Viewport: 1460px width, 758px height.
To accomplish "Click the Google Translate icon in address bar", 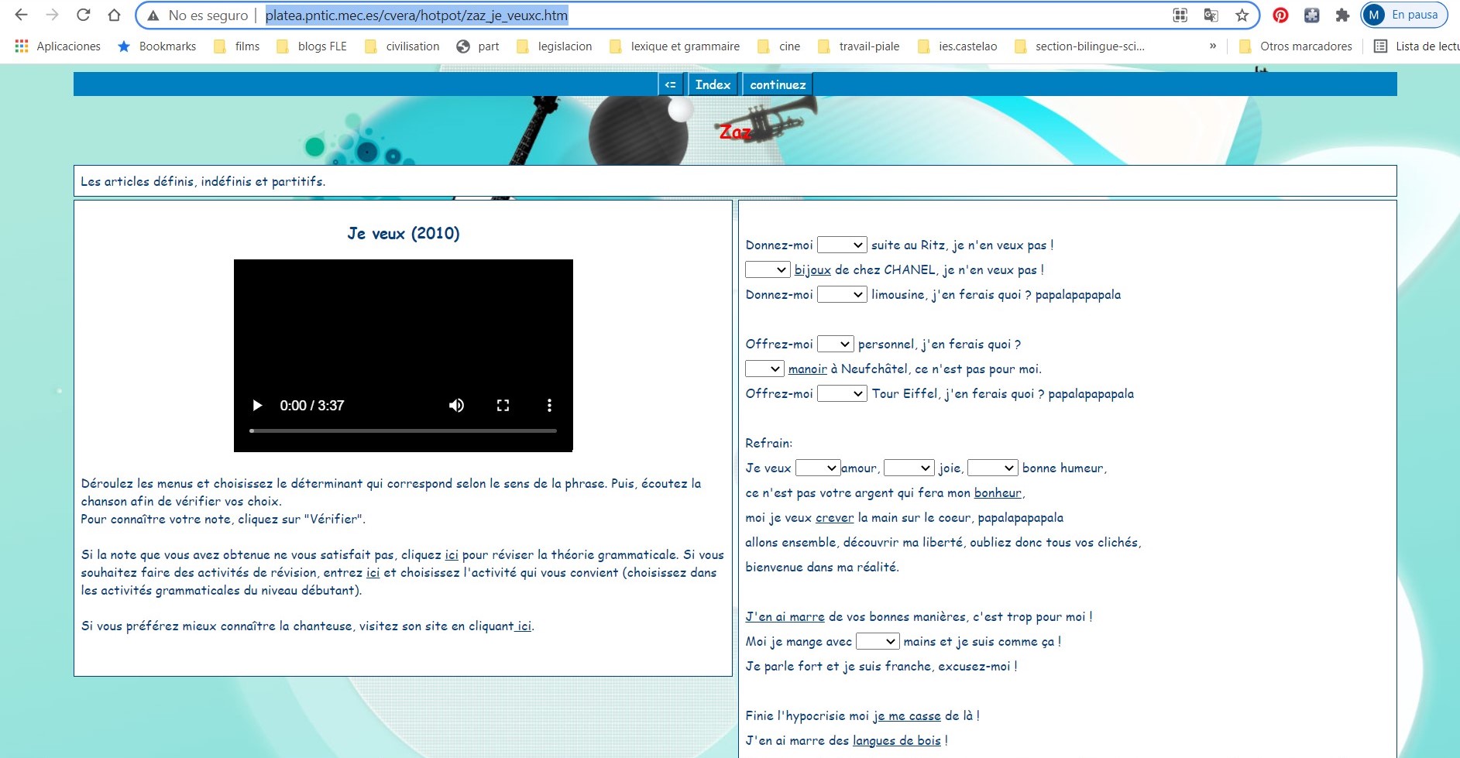I will pyautogui.click(x=1211, y=15).
